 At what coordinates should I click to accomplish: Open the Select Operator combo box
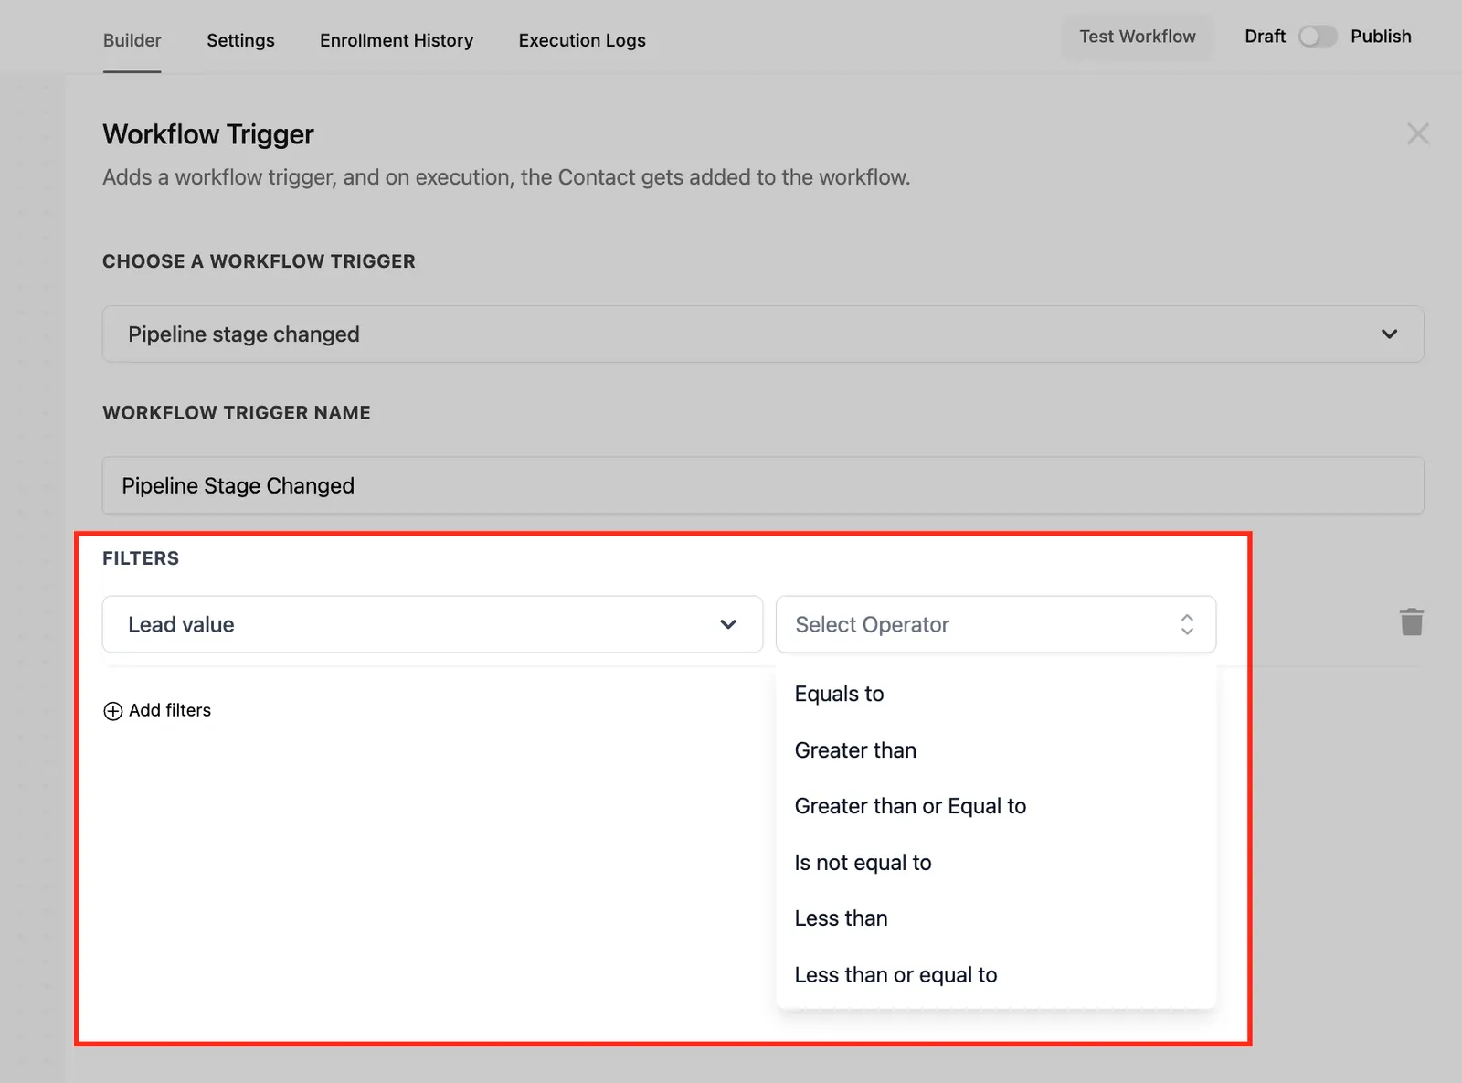click(x=995, y=624)
